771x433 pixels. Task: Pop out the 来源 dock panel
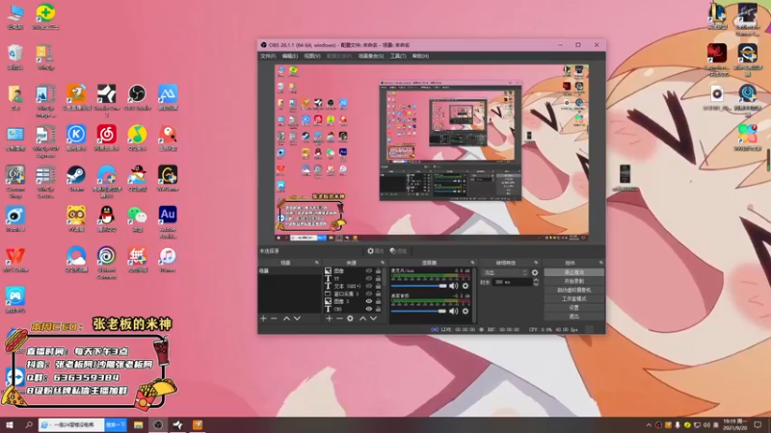pos(383,263)
